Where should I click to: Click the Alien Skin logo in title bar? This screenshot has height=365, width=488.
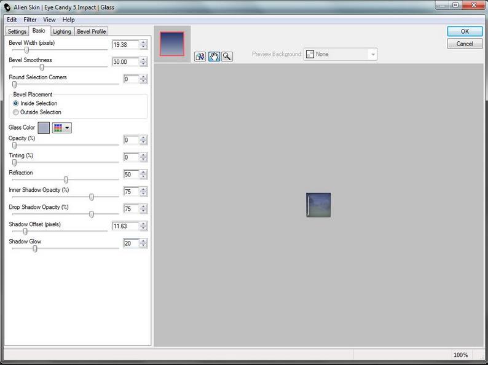point(7,7)
